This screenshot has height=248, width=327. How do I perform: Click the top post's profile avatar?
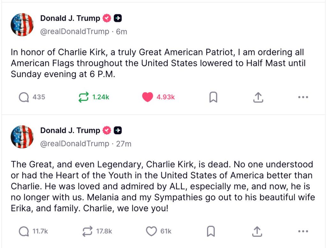click(22, 25)
